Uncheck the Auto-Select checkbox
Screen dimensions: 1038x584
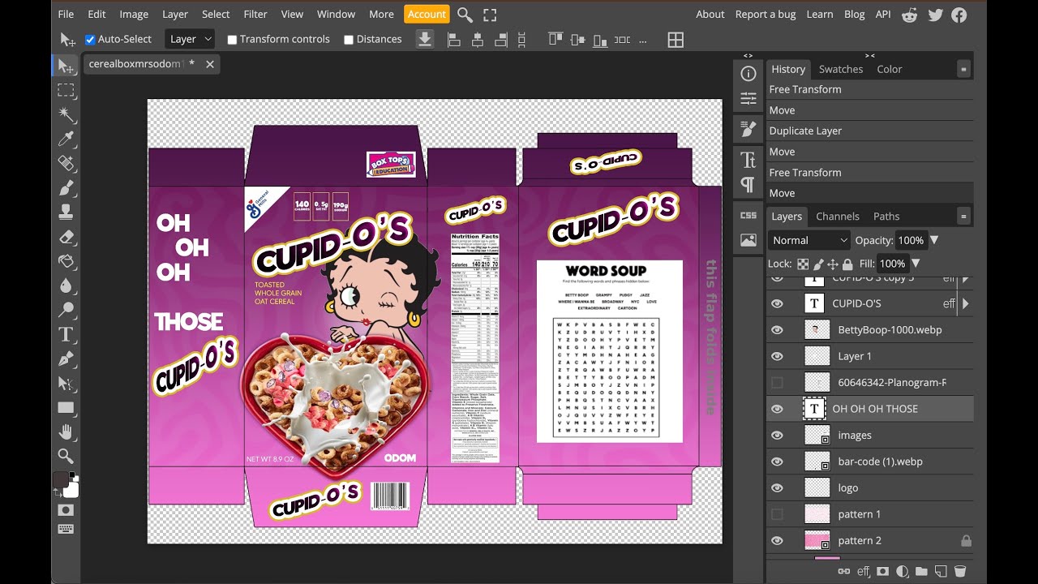tap(90, 39)
